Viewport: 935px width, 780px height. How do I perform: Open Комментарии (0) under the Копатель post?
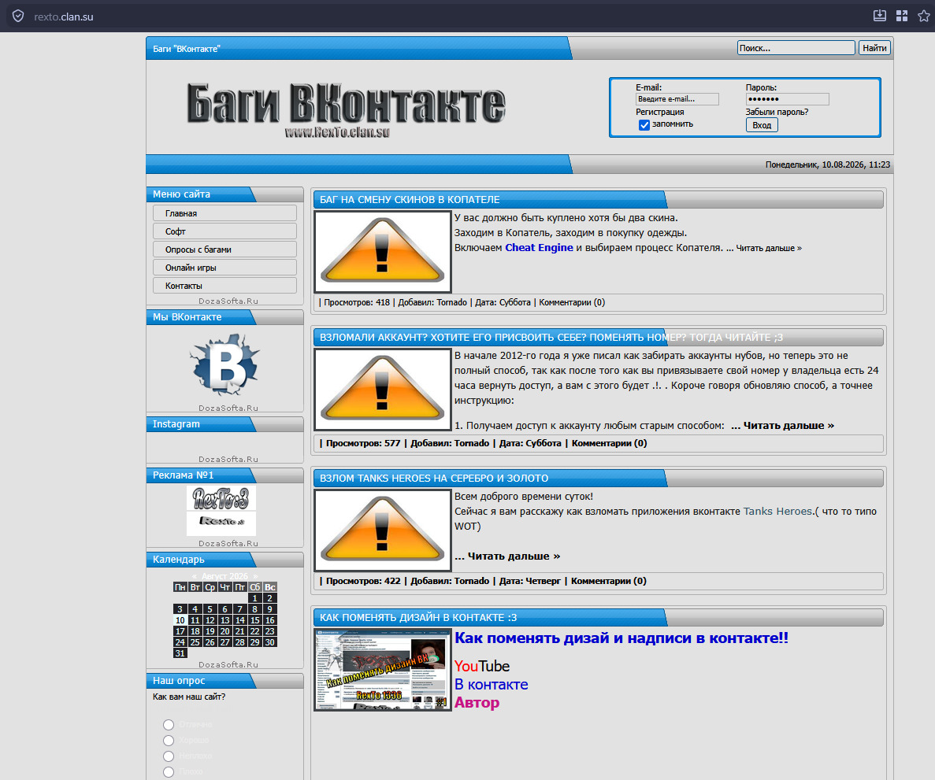[572, 302]
